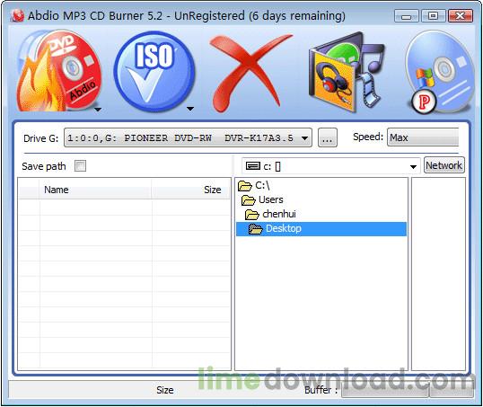
Task: Open the c: drive selector dropdown
Action: pyautogui.click(x=331, y=166)
